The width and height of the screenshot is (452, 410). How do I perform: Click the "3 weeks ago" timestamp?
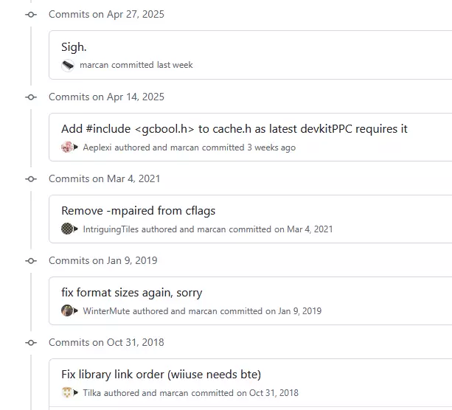tap(271, 147)
